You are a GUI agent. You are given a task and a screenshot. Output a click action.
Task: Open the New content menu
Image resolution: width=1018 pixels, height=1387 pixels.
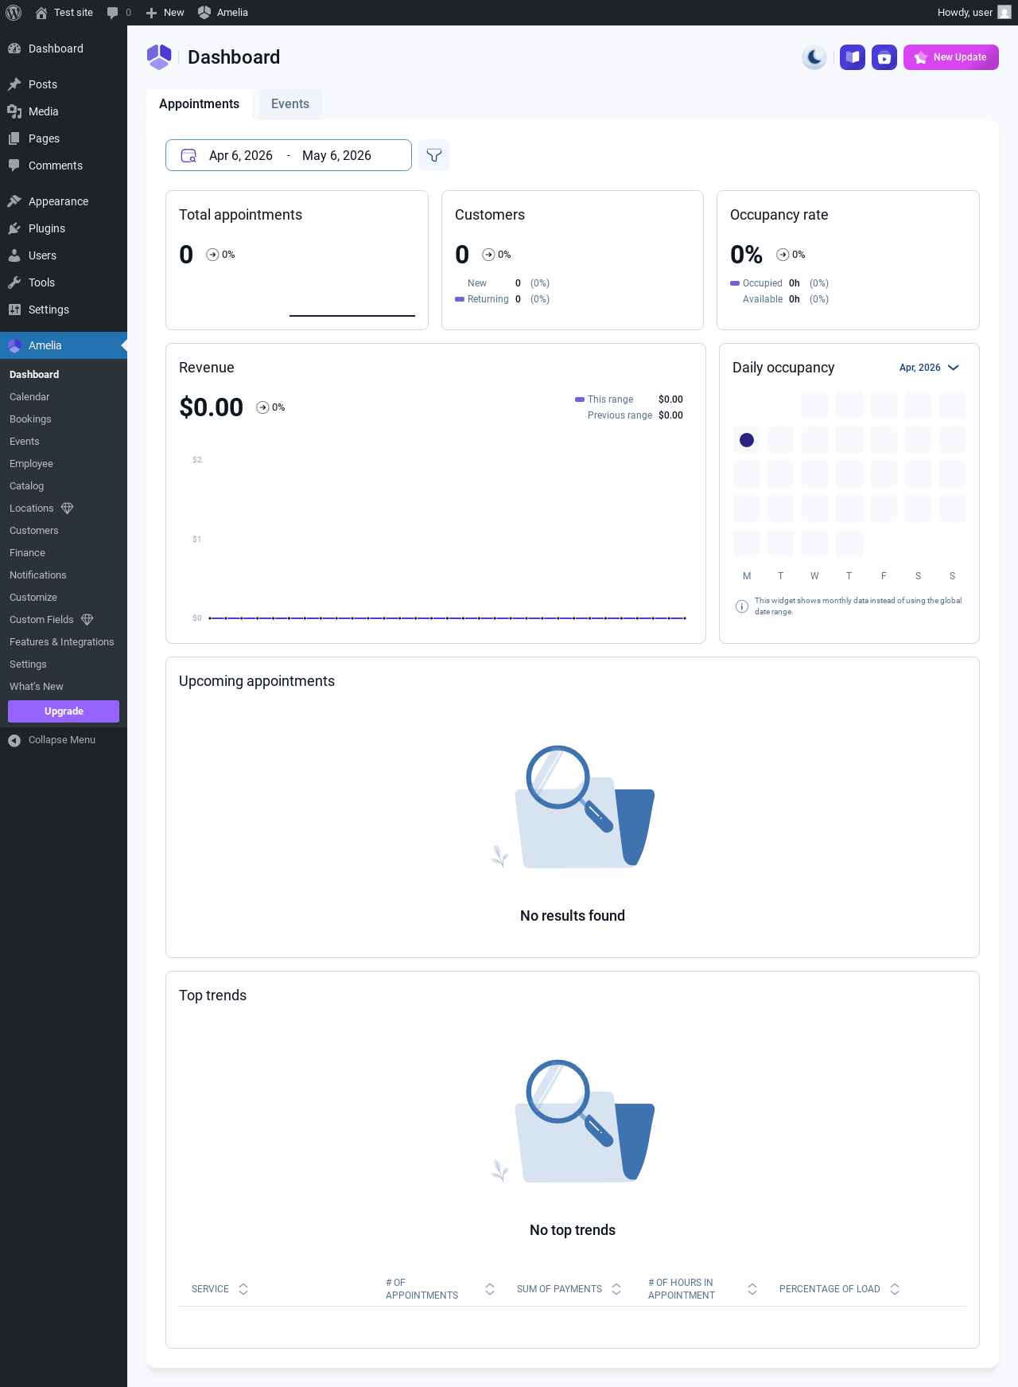click(165, 13)
